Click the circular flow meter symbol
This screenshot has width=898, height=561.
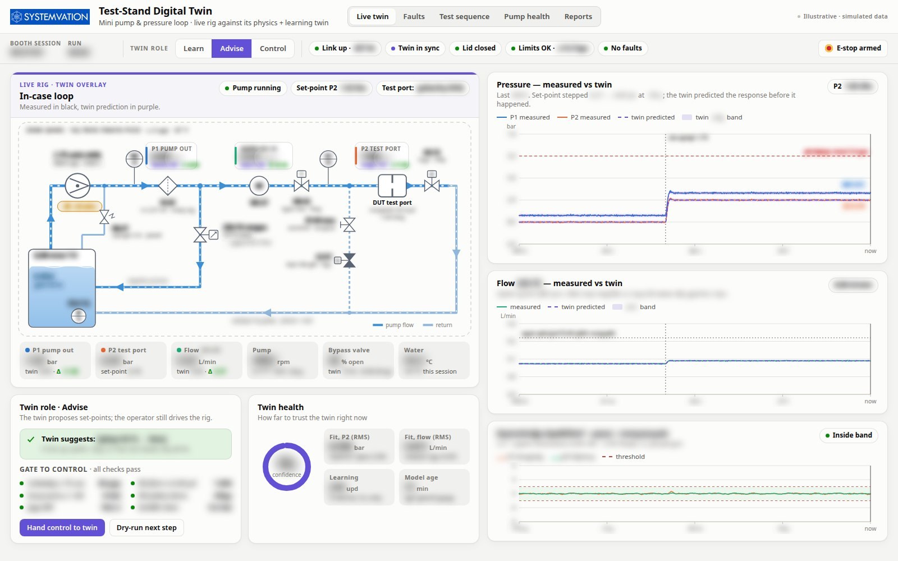coord(259,186)
